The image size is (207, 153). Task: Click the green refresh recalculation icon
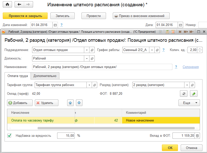click(184, 93)
